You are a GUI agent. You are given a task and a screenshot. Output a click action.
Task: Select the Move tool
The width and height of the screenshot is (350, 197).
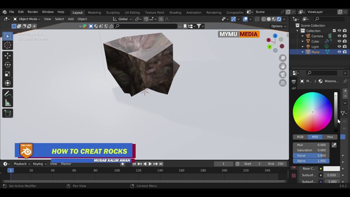(x=8, y=56)
